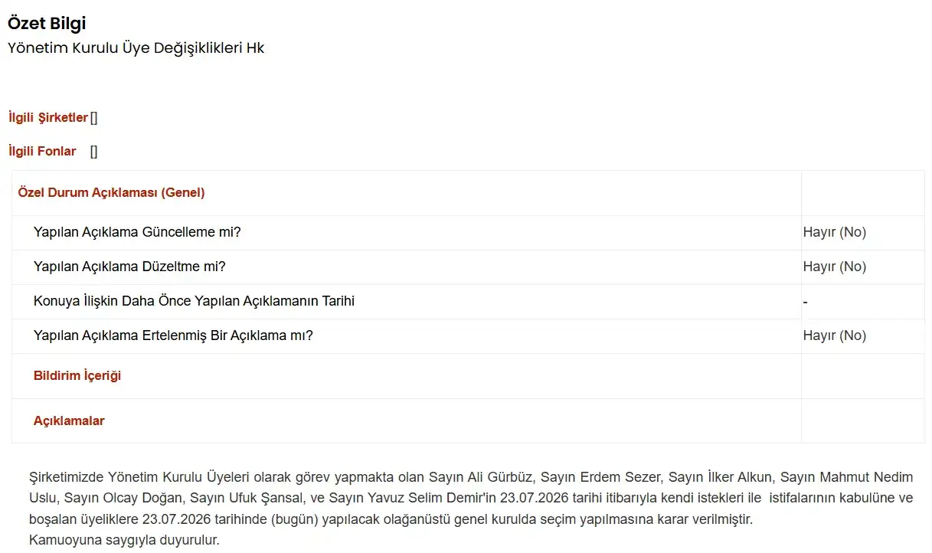Click the dash value for previous disclosure date

point(805,302)
